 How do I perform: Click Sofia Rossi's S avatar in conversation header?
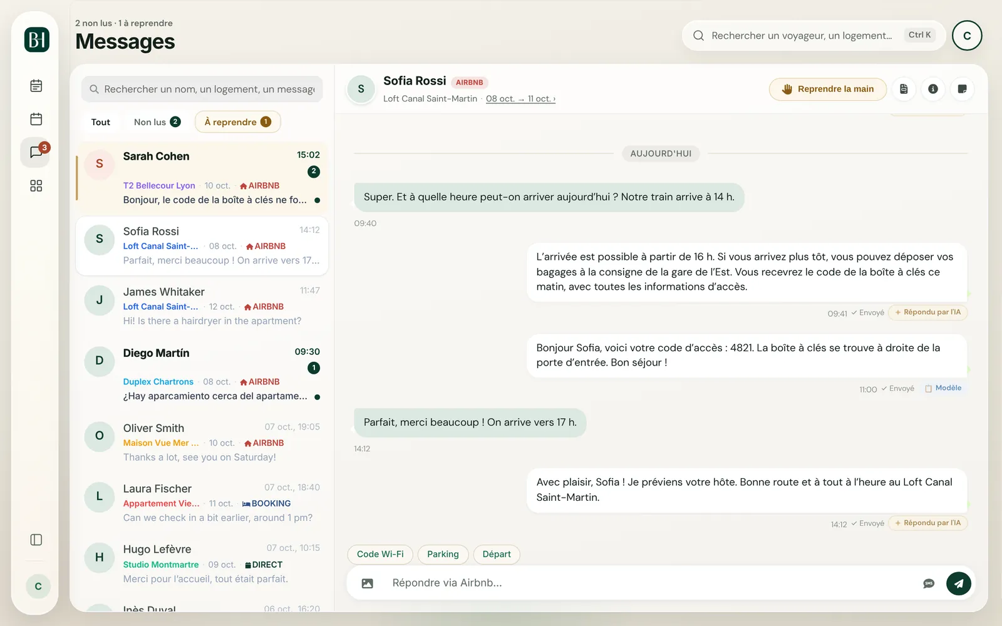click(361, 89)
